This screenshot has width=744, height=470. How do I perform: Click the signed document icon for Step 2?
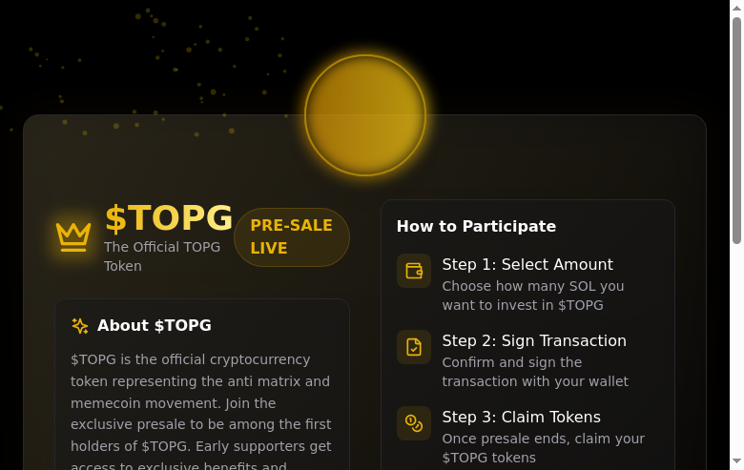tap(414, 347)
